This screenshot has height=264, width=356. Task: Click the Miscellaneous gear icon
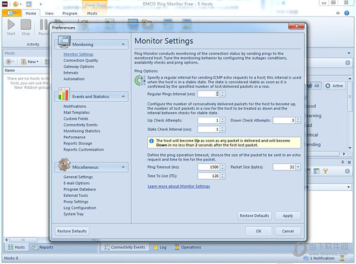pos(64,165)
